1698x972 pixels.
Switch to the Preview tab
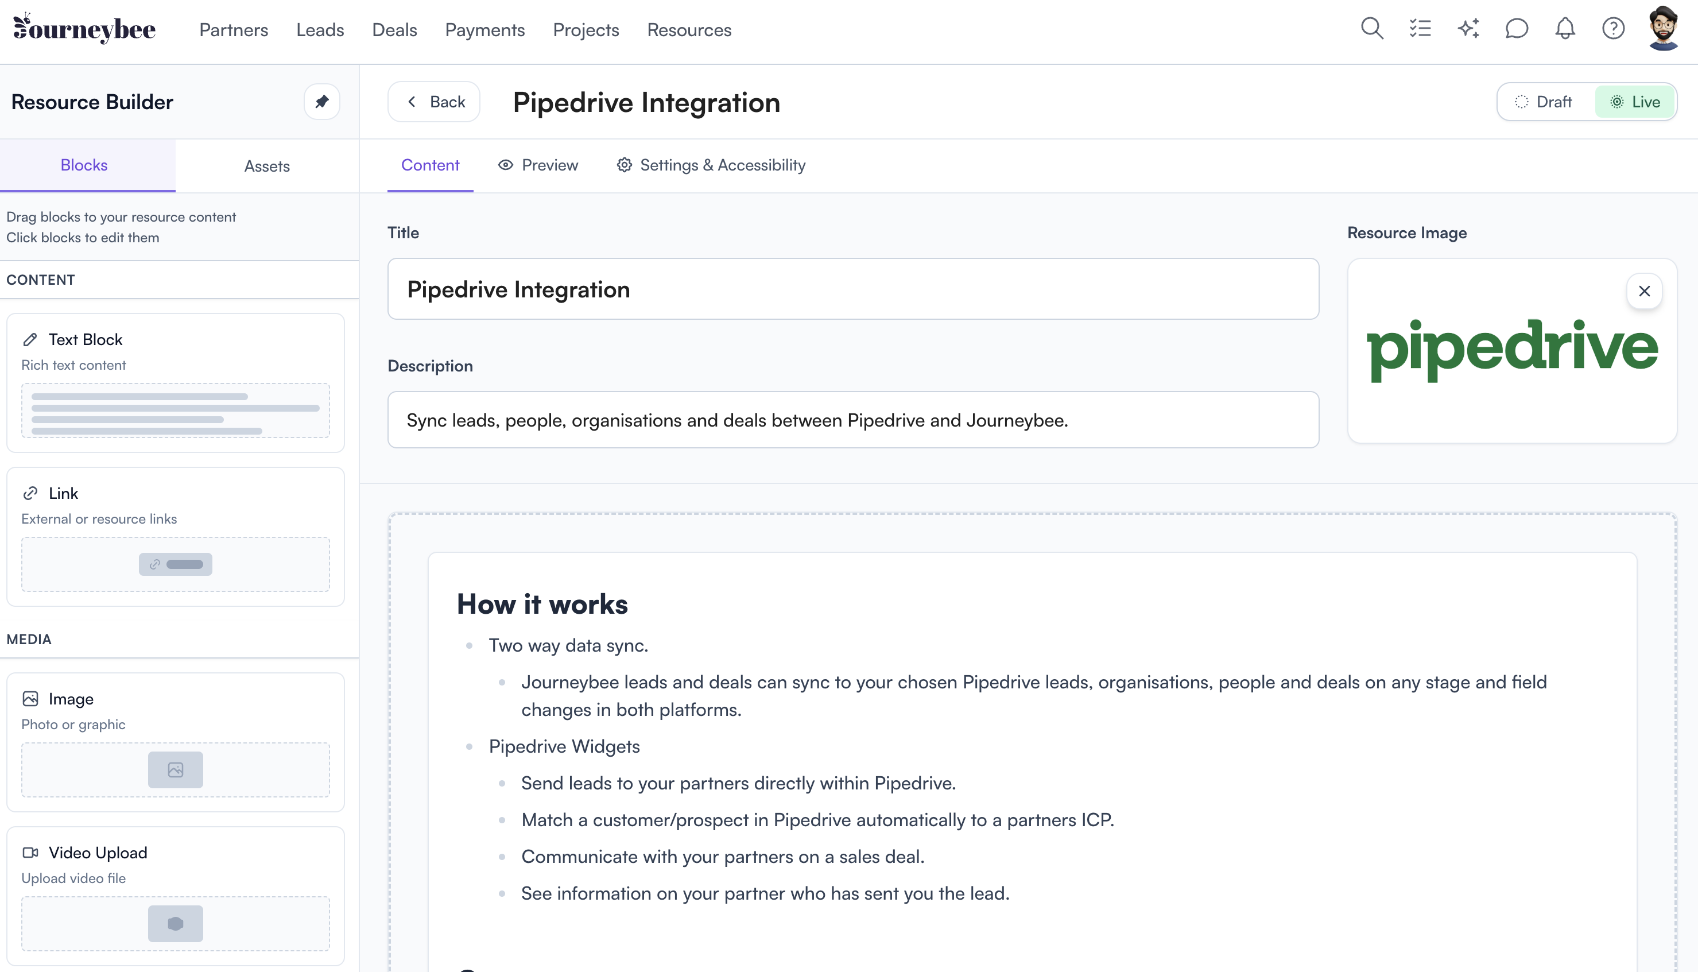pos(538,165)
